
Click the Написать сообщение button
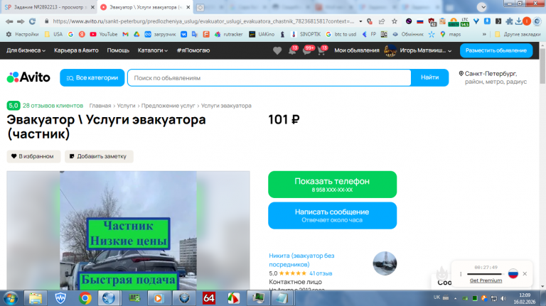click(332, 215)
